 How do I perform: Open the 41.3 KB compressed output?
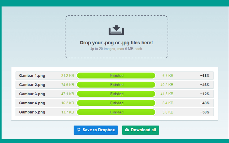[x=167, y=94]
